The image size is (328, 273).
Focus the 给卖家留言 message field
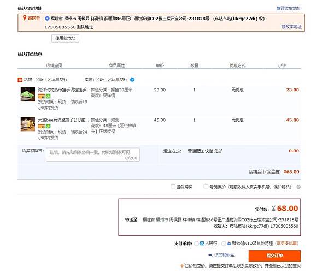click(93, 155)
